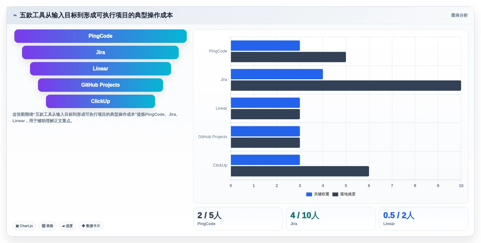Select the PingCode funnel bar

click(101, 36)
